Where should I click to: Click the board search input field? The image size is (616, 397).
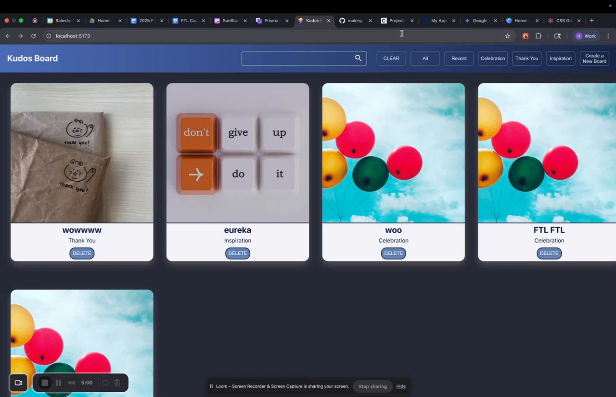(x=304, y=58)
